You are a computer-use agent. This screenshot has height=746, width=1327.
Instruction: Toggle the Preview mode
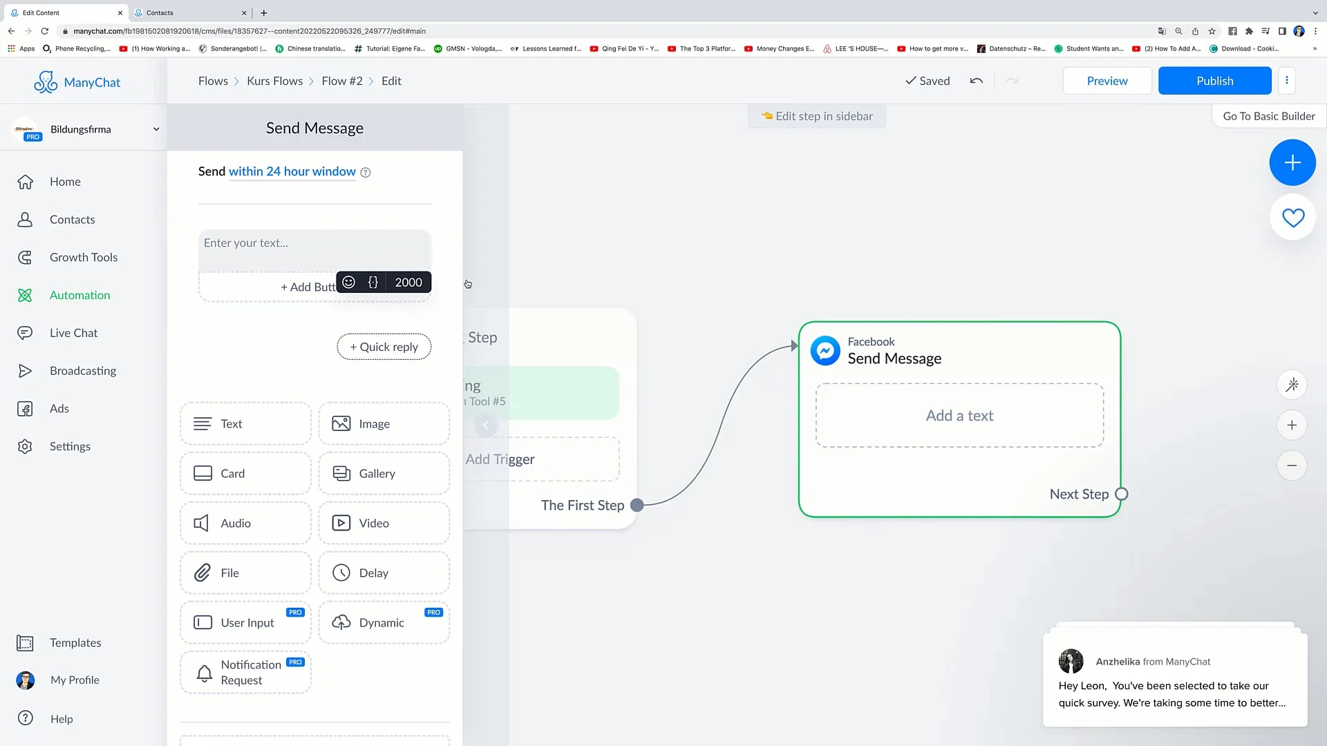tap(1107, 80)
